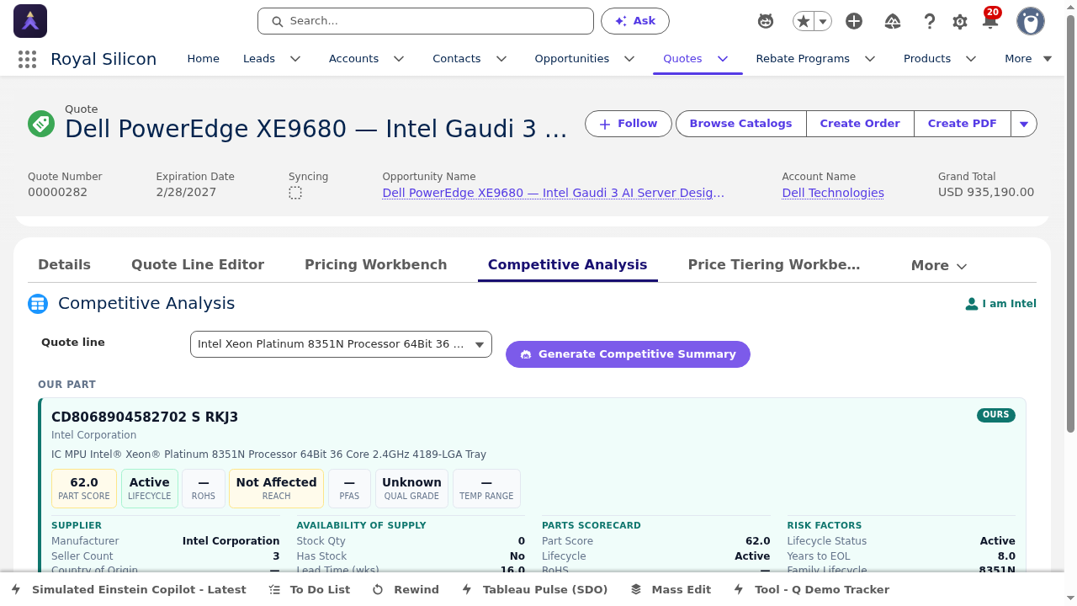Open the To Do List utility
The image size is (1077, 606).
(310, 590)
